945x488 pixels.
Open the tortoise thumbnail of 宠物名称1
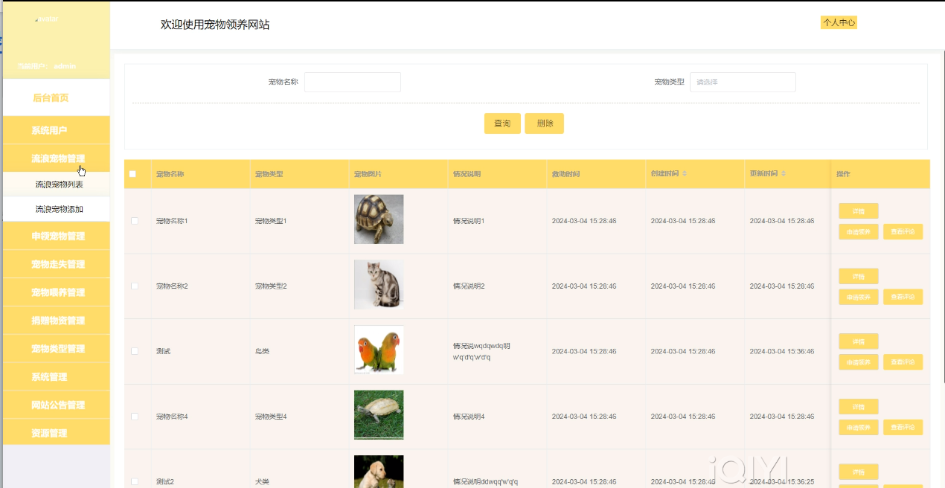[x=379, y=219]
